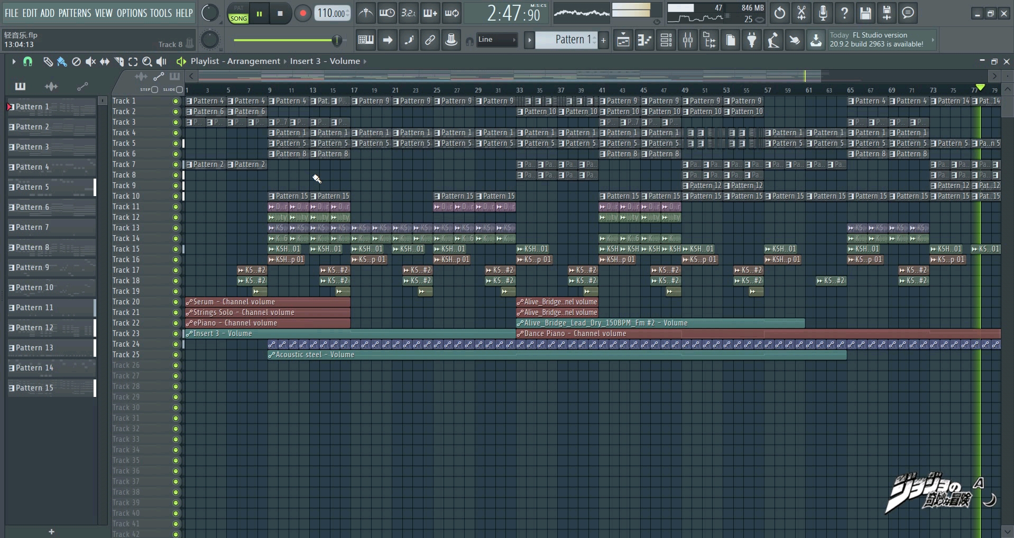This screenshot has height=538, width=1014.
Task: Open the TOOLS menu
Action: pos(161,13)
